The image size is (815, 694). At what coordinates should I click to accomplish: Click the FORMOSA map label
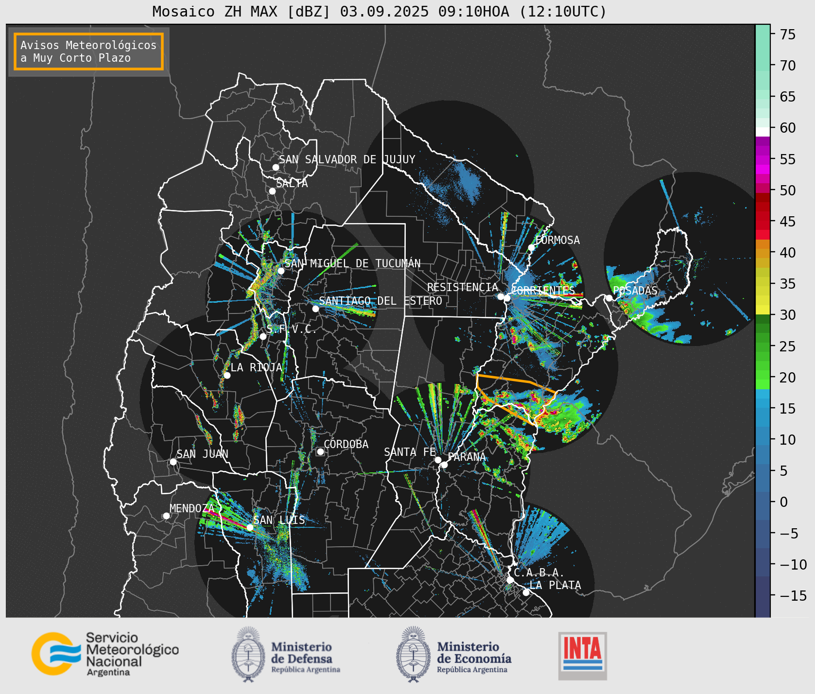tap(557, 240)
